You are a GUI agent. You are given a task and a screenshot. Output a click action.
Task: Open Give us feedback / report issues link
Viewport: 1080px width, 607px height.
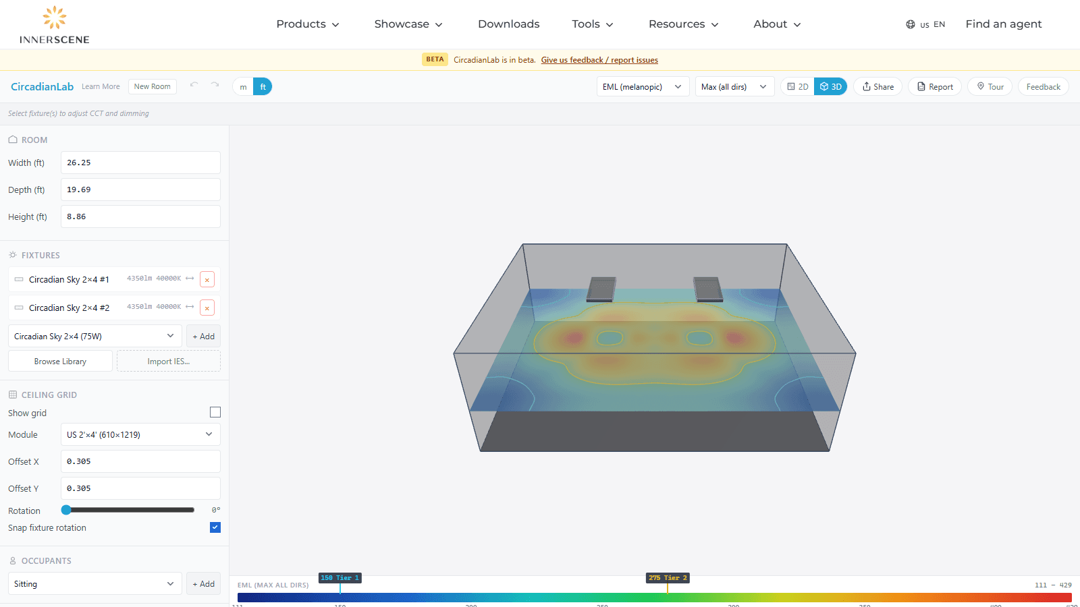(x=599, y=60)
